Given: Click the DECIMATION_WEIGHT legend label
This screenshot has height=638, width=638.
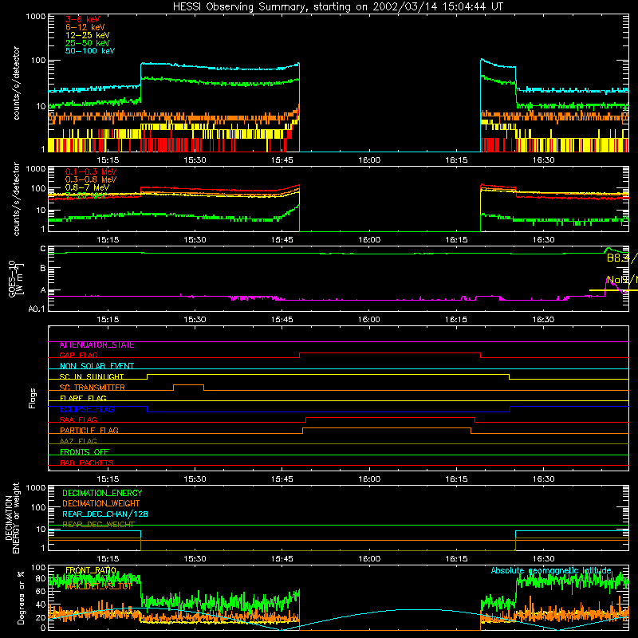Looking at the screenshot, I should point(101,503).
